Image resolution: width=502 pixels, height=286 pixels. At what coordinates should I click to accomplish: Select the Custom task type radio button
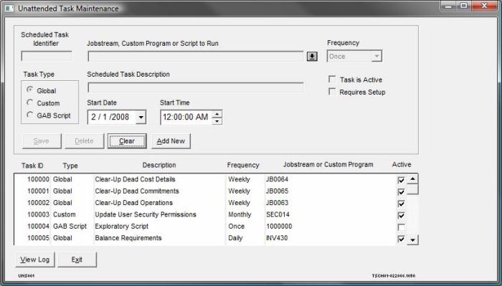(x=30, y=103)
